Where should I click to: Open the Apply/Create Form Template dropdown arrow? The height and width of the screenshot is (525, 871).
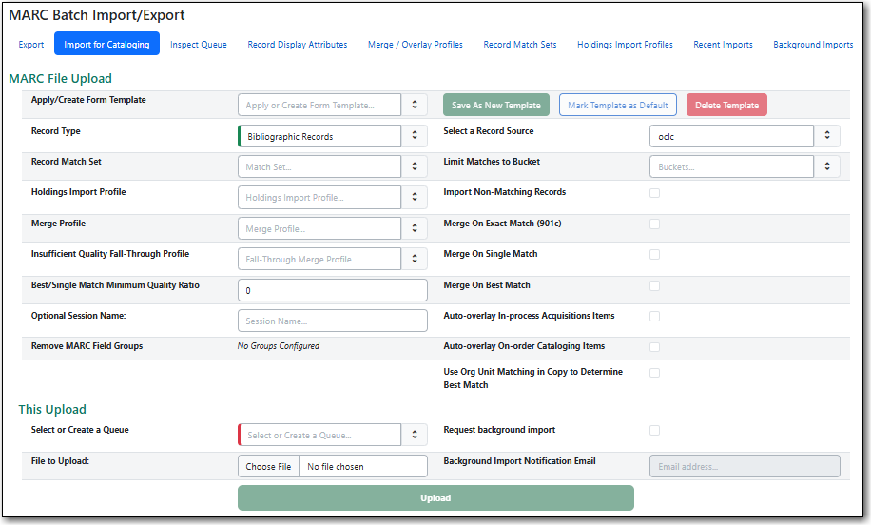[x=415, y=106]
